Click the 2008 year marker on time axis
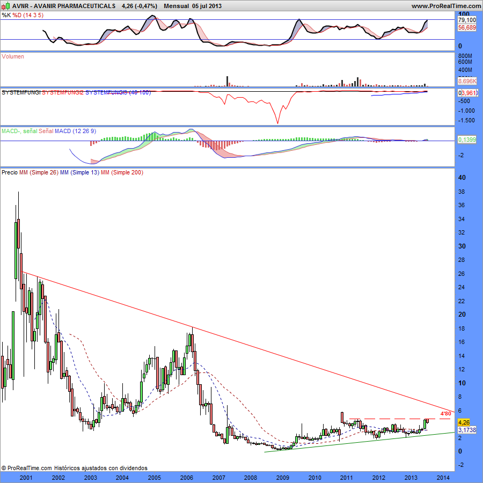483x483 pixels. click(x=251, y=478)
